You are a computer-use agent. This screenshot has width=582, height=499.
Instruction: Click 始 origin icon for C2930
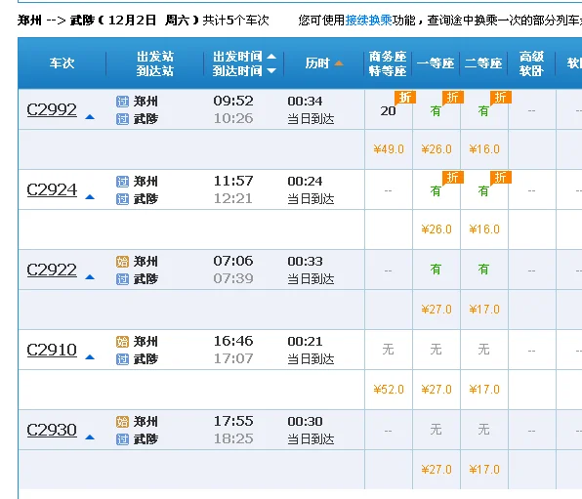[x=122, y=422]
